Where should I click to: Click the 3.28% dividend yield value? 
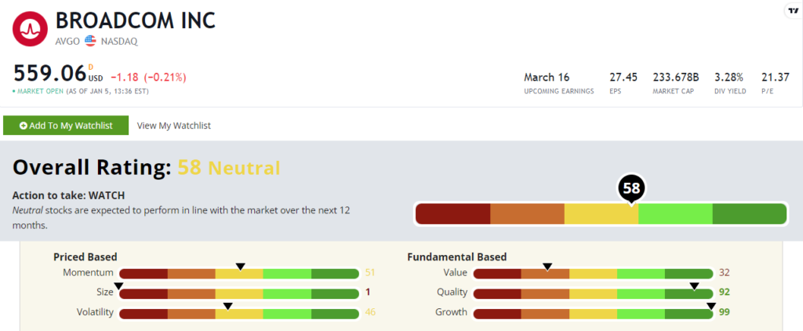coord(729,78)
